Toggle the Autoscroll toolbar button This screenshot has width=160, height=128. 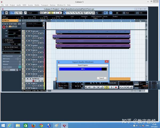(x=105, y=13)
